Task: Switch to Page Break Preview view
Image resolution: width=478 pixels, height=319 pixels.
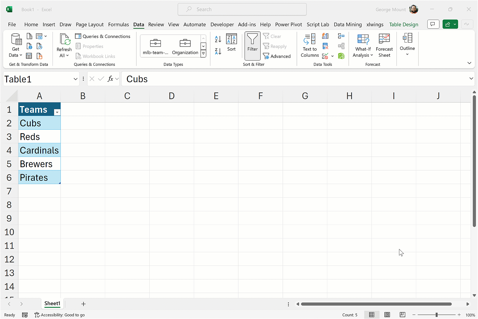Action: click(x=402, y=315)
